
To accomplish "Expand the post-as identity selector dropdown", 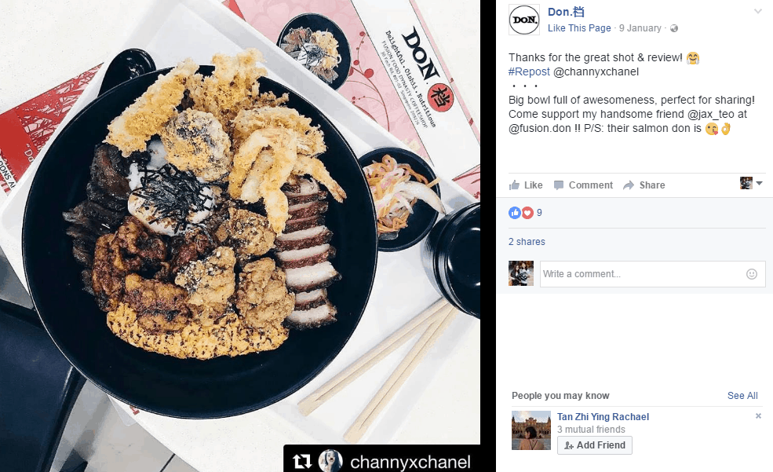I will [751, 183].
